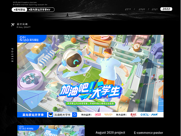Click the vertical POSTER label
181x136 pixels.
(12, 55)
